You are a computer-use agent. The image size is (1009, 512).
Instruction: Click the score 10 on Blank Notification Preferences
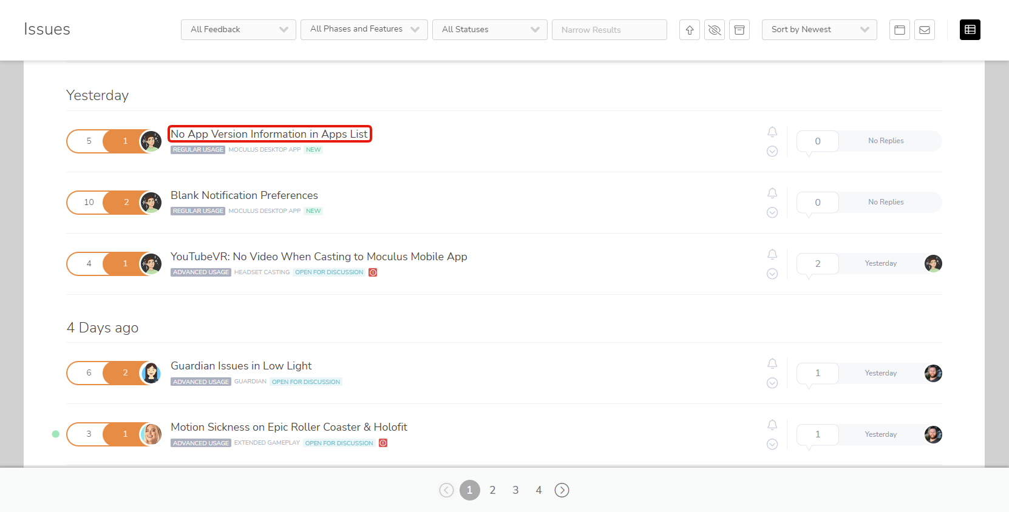[x=89, y=203]
